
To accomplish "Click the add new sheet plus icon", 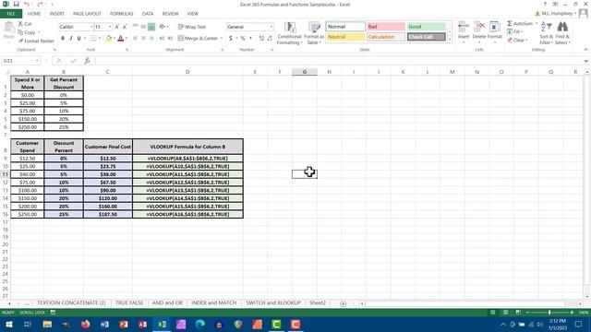I will point(343,303).
